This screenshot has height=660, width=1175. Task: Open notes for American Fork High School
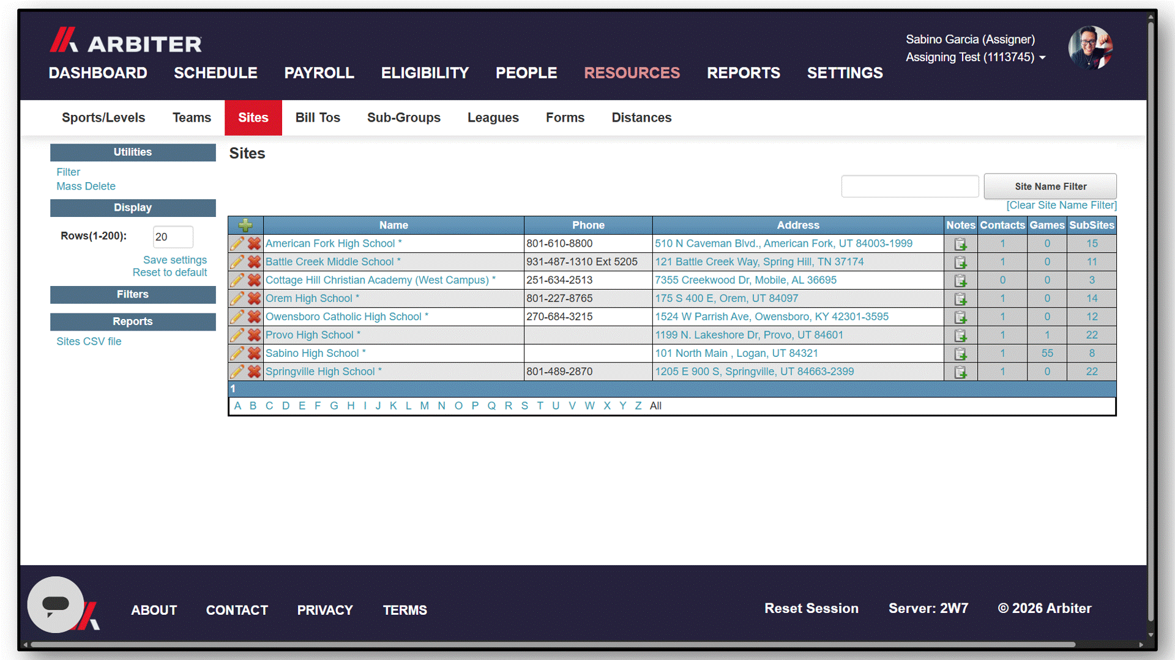coord(960,244)
